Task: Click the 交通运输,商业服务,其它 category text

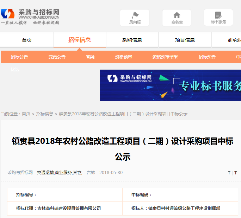Action: pyautogui.click(x=60, y=173)
